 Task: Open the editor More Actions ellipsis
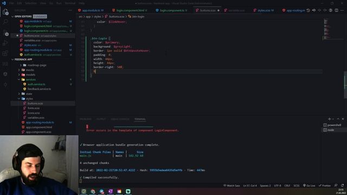(x=342, y=10)
